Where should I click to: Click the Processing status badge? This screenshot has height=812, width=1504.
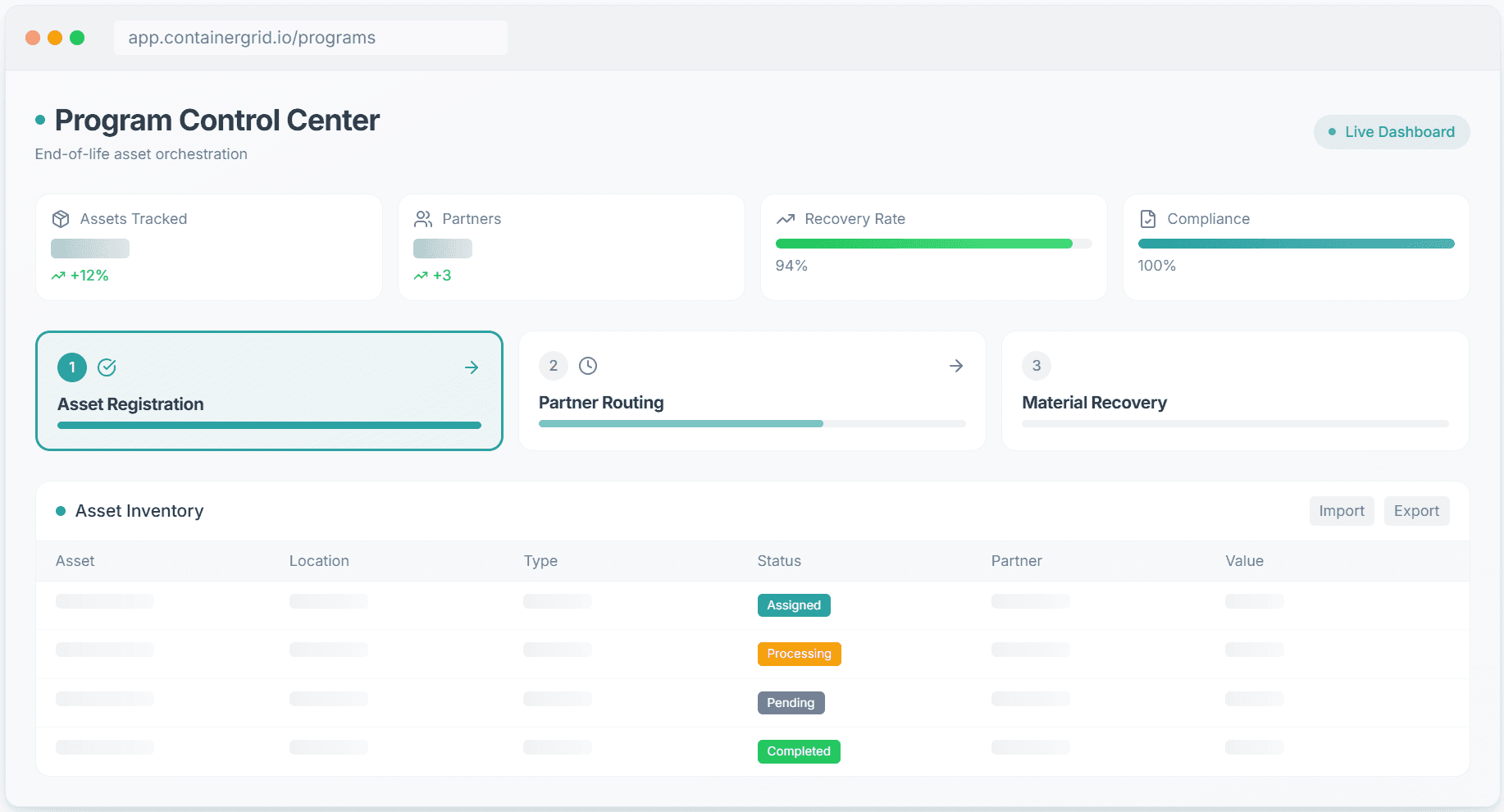(799, 654)
